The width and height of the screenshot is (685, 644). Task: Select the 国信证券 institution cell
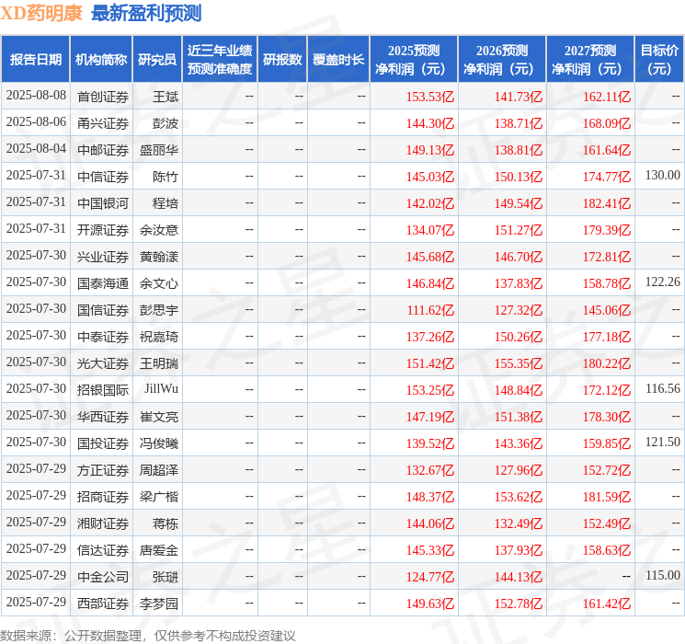103,310
